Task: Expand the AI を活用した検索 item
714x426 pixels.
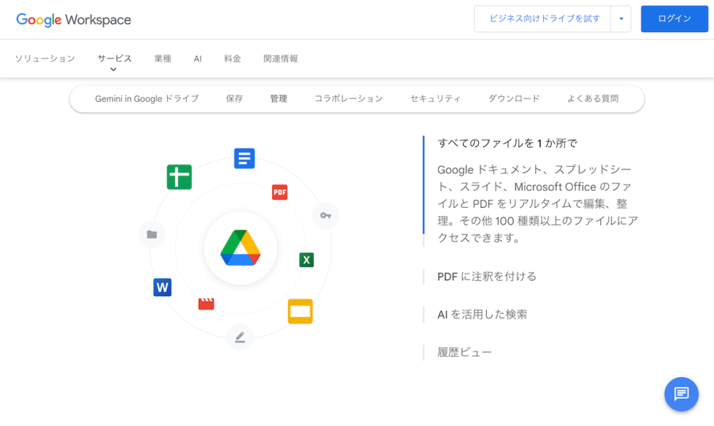Action: click(483, 314)
